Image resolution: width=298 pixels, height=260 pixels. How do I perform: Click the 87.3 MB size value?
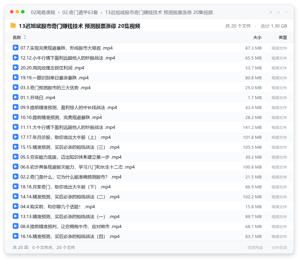coord(253,48)
